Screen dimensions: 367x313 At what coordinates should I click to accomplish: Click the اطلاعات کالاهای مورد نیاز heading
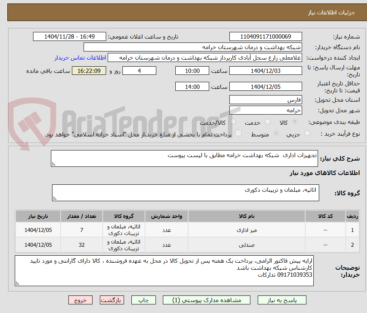coord(325,173)
